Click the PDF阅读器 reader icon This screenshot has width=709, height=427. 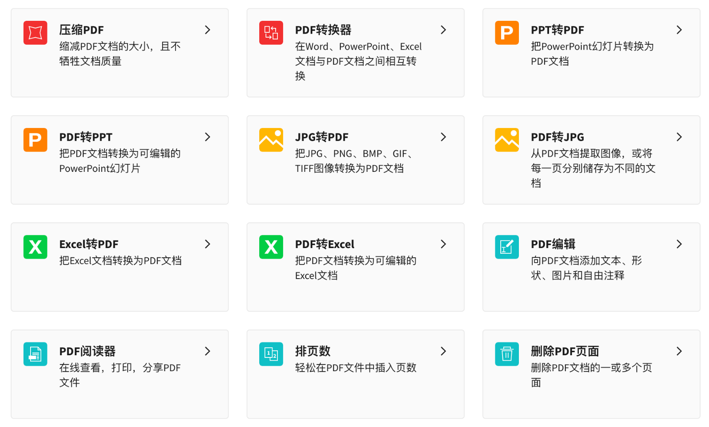(35, 354)
